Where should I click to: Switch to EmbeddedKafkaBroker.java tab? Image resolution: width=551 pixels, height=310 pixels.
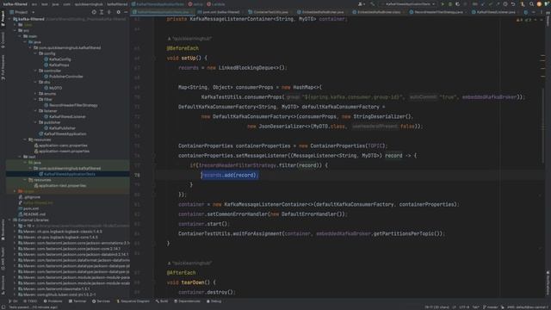point(322,12)
